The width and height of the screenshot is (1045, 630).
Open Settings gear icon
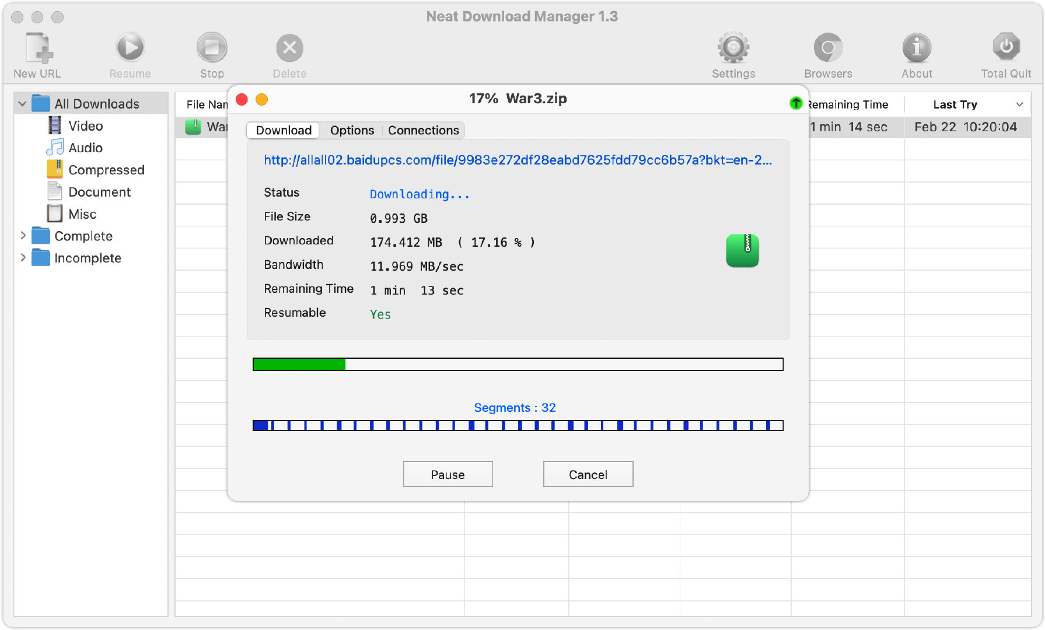click(733, 47)
